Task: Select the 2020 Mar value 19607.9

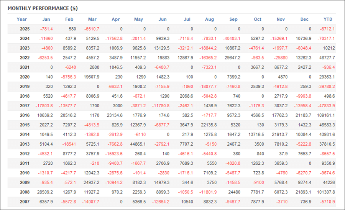Action: coord(92,77)
